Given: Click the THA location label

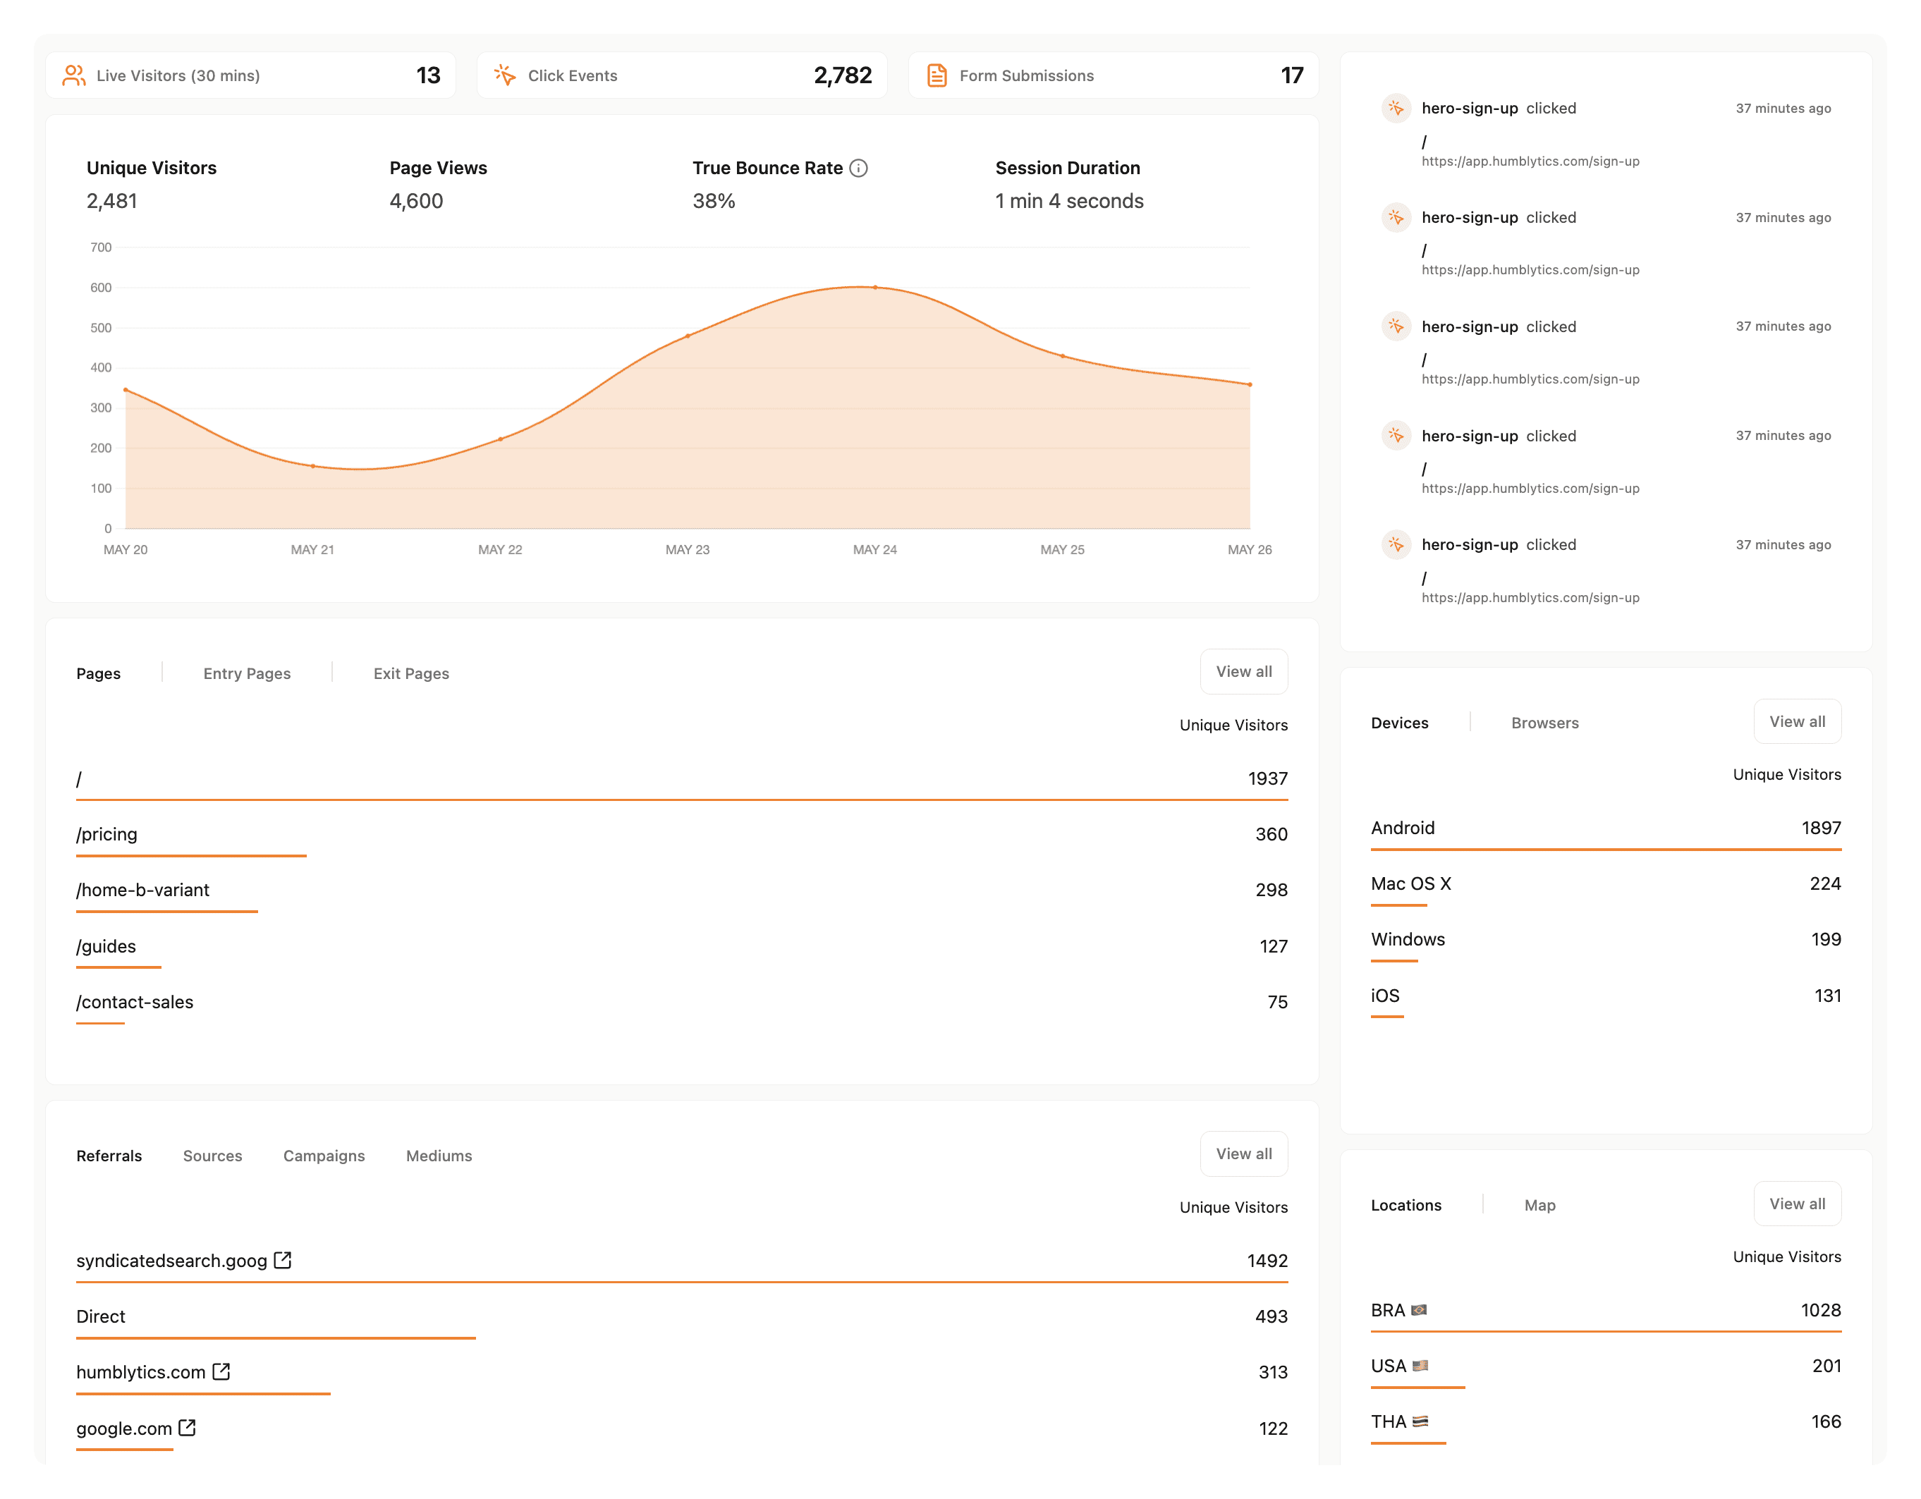Looking at the screenshot, I should click(1389, 1421).
